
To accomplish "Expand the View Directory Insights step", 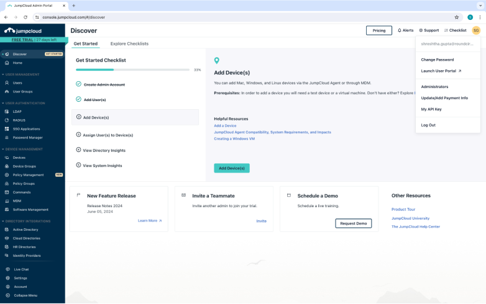I will point(78,150).
